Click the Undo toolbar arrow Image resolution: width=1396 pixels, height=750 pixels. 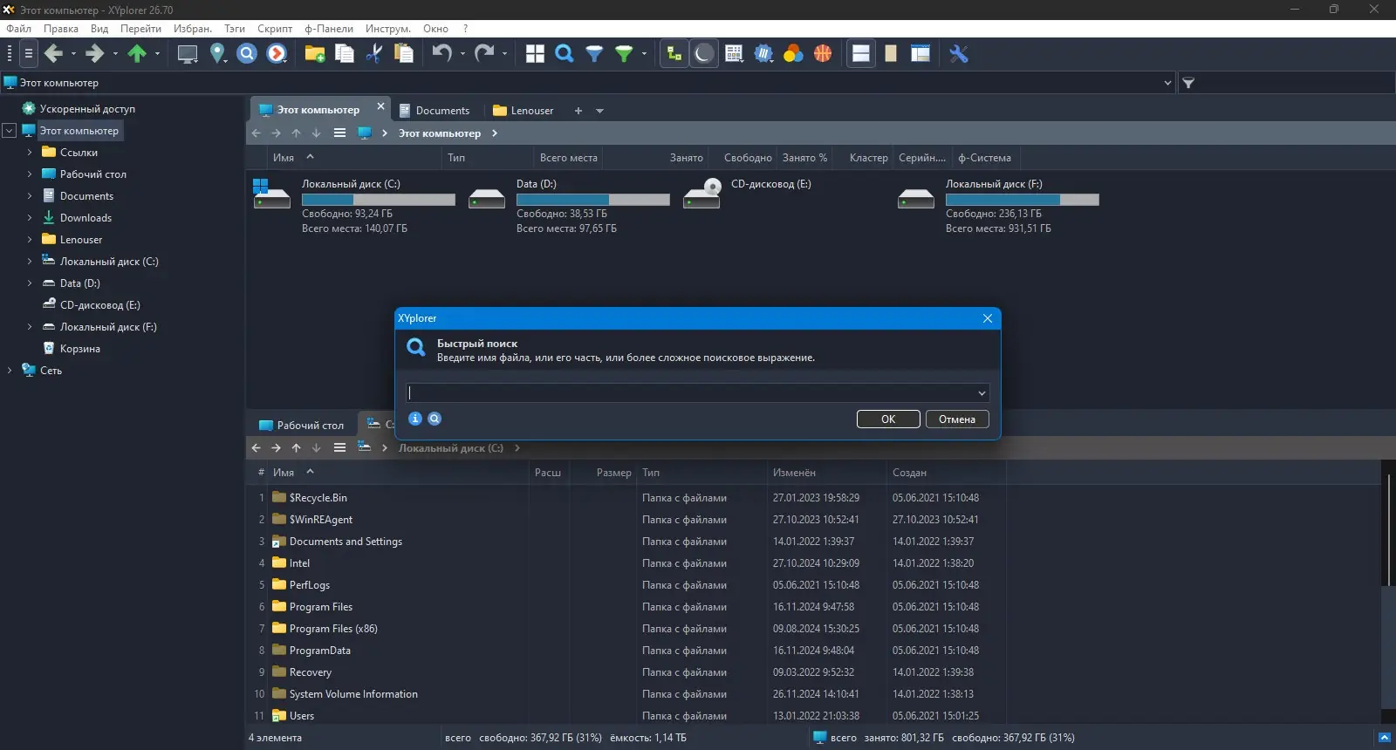pyautogui.click(x=442, y=54)
